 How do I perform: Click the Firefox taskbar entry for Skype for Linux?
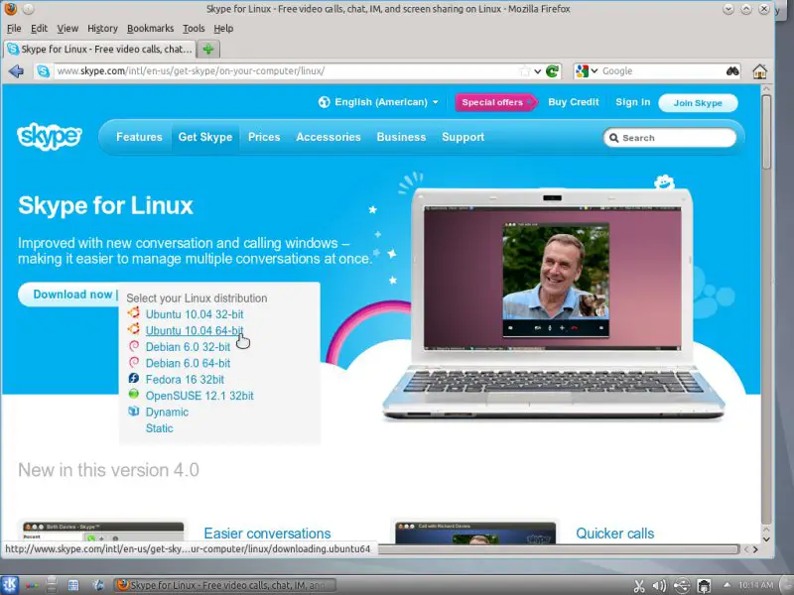tap(224, 585)
